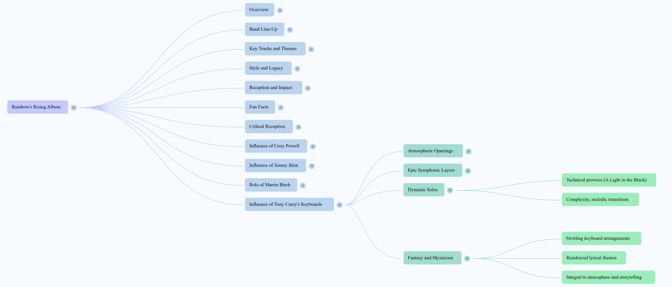Expand the Influence of Jimmy Bain arrow
Image resolution: width=672 pixels, height=287 pixels.
(x=312, y=166)
